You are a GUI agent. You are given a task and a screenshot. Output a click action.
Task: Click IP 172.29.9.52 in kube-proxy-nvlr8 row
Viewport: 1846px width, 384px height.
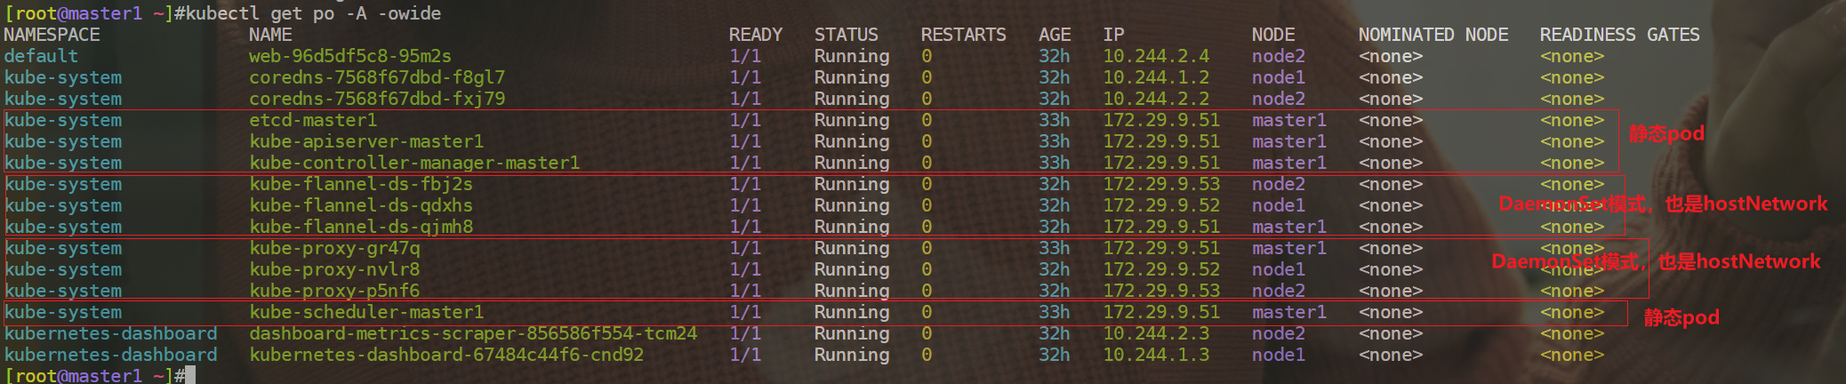tap(1162, 269)
